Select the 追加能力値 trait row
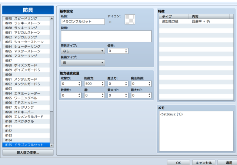237x165 pixels. point(196,21)
